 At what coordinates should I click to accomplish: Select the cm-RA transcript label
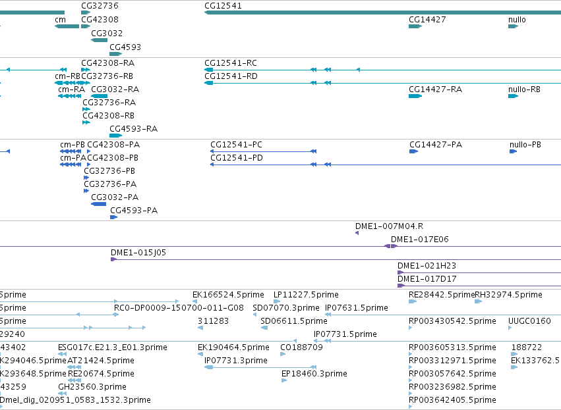click(72, 90)
